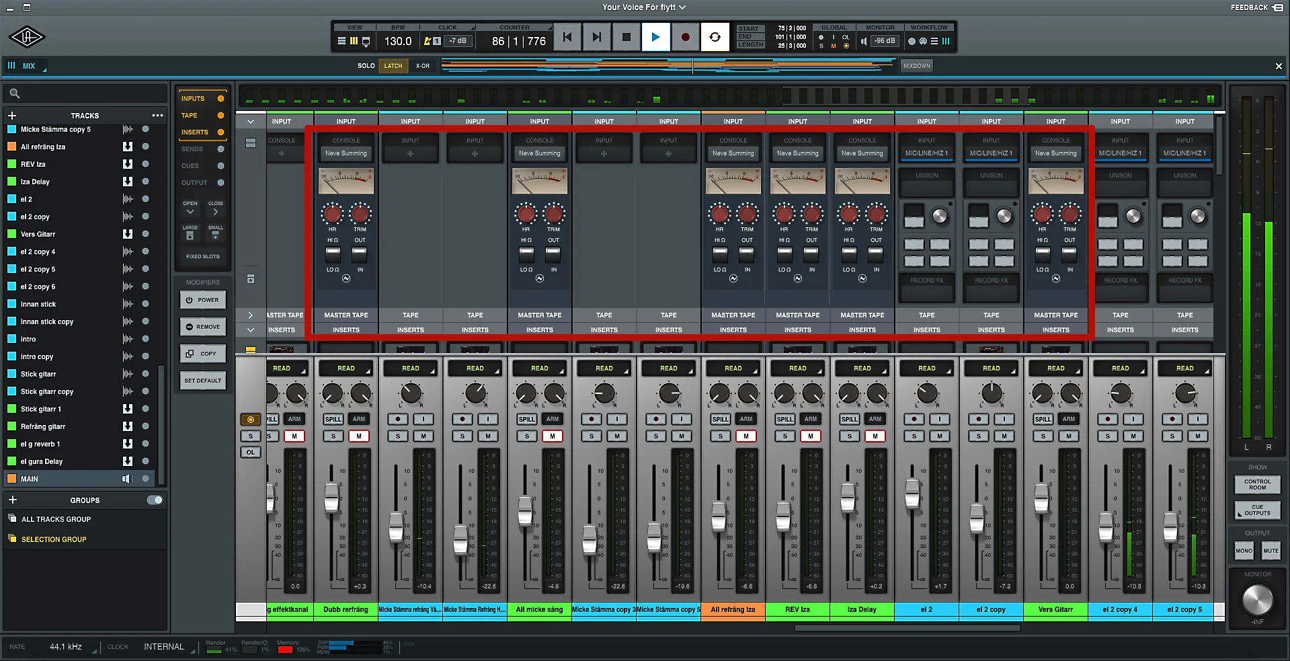Open the search field magnifier icon
Image resolution: width=1290 pixels, height=661 pixels.
15,93
